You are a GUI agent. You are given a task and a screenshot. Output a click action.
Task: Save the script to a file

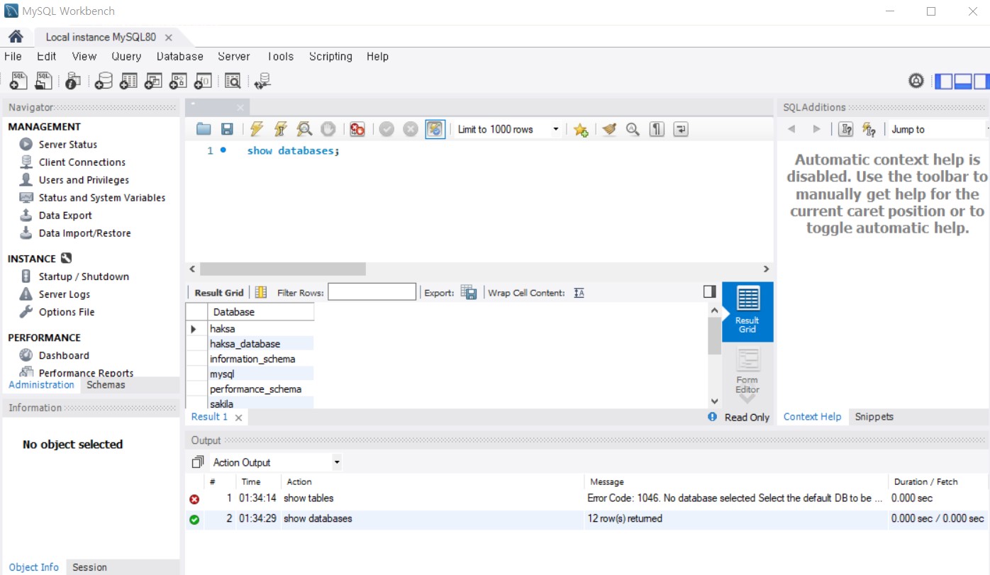pos(227,129)
